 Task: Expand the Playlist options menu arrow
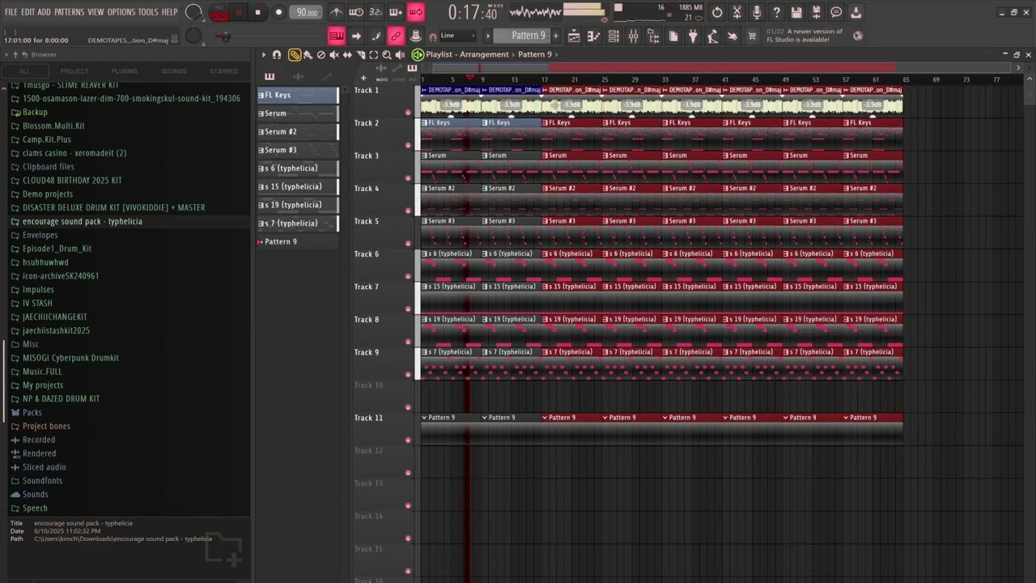pyautogui.click(x=263, y=54)
